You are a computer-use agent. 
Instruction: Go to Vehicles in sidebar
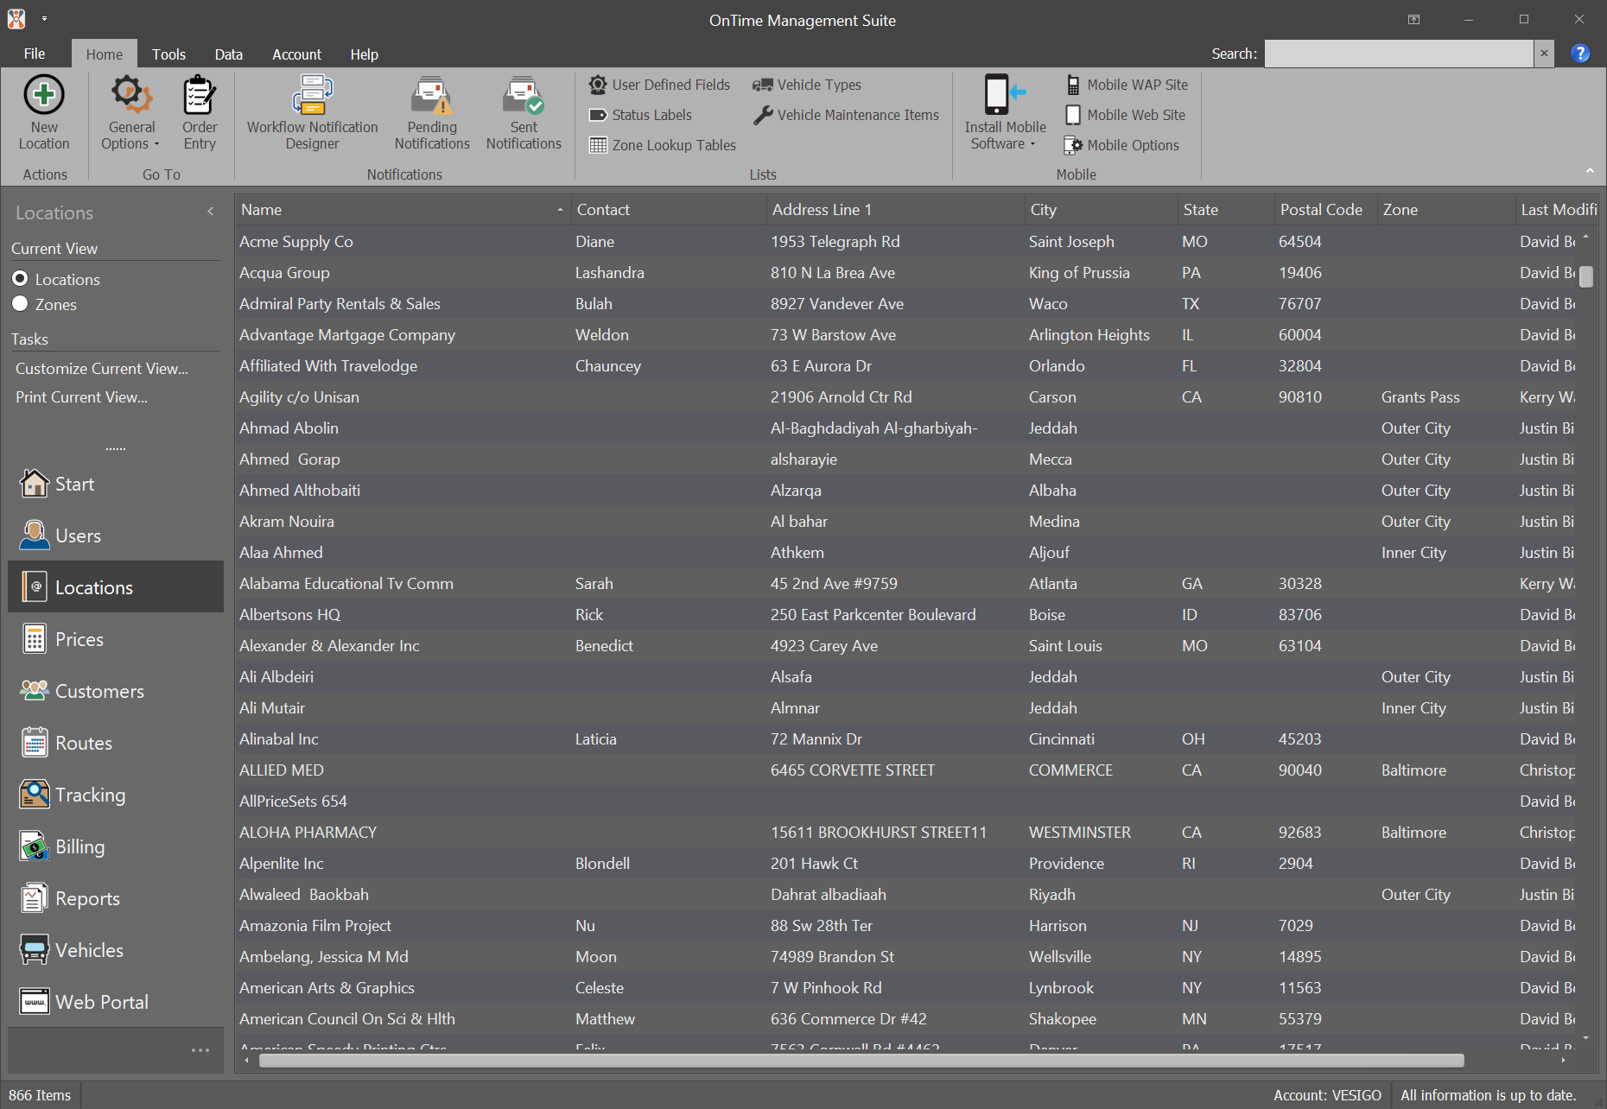(x=116, y=950)
